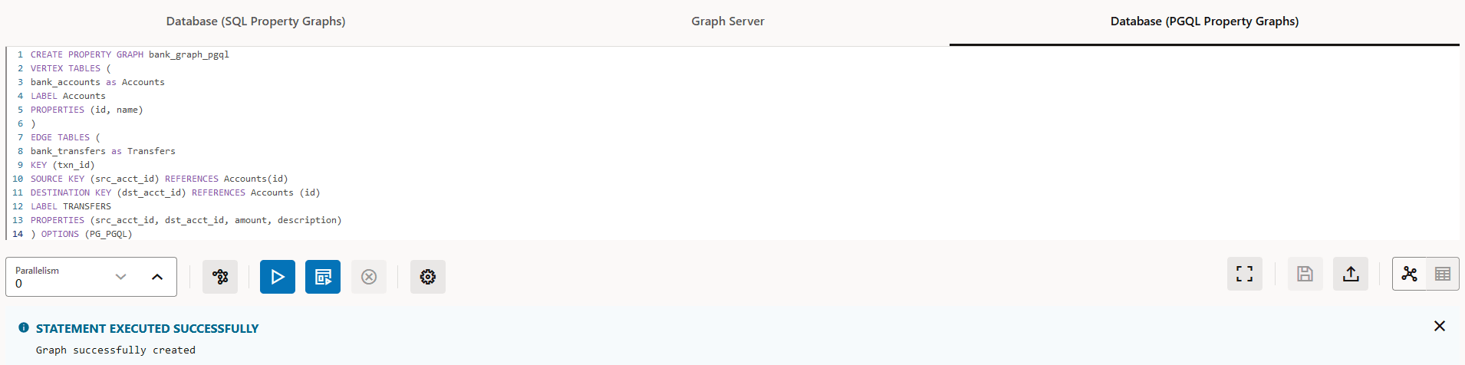The image size is (1465, 365).
Task: Switch to table results view
Action: (1442, 274)
